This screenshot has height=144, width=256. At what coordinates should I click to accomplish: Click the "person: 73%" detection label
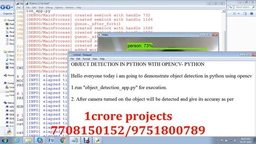[x=140, y=46]
